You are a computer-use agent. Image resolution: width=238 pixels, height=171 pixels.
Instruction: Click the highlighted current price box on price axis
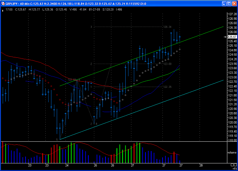pyautogui.click(x=232, y=37)
